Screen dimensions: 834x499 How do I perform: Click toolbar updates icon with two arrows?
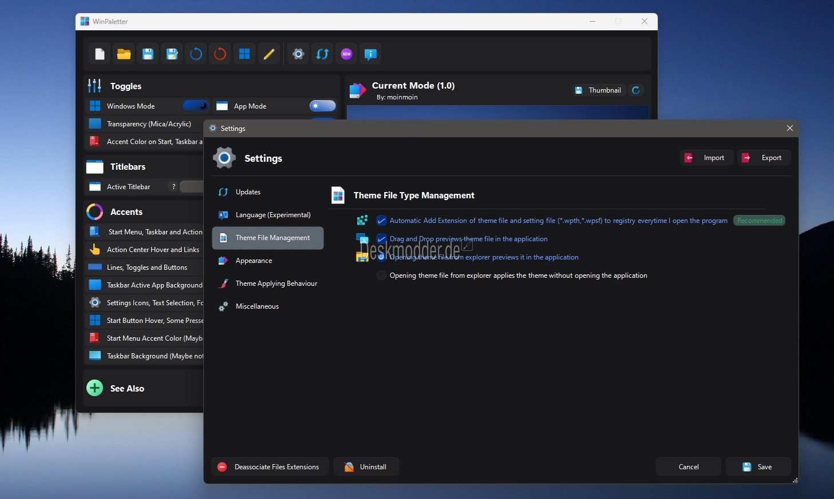click(322, 54)
